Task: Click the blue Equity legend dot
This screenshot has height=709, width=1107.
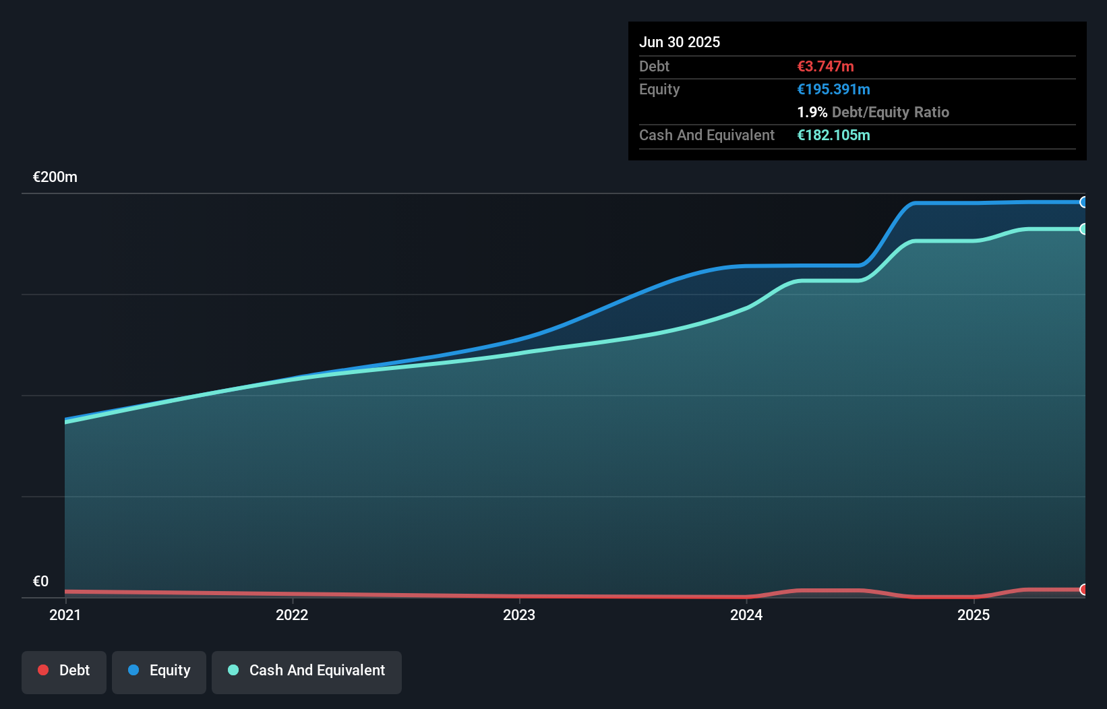Action: (x=134, y=671)
